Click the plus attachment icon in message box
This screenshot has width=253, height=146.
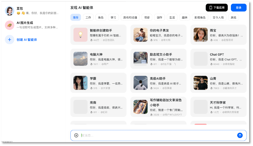click(76, 135)
